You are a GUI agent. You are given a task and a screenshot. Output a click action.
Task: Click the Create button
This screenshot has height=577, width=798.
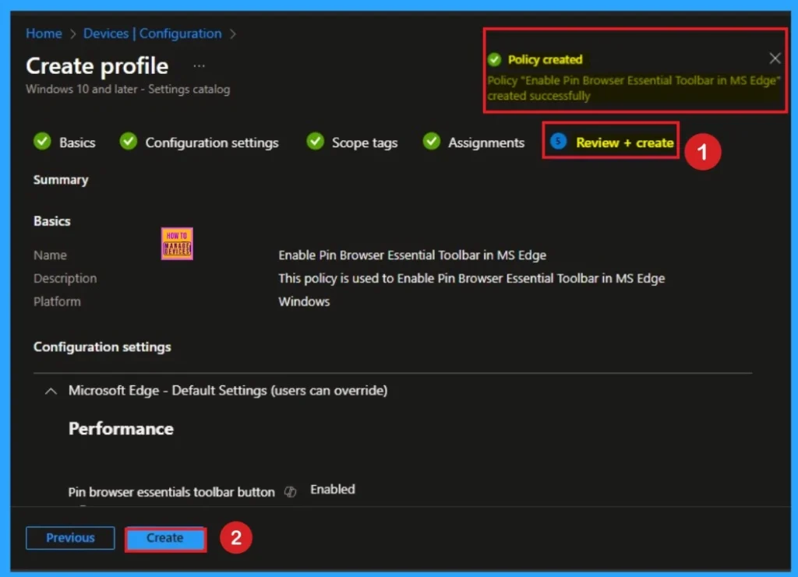coord(165,539)
